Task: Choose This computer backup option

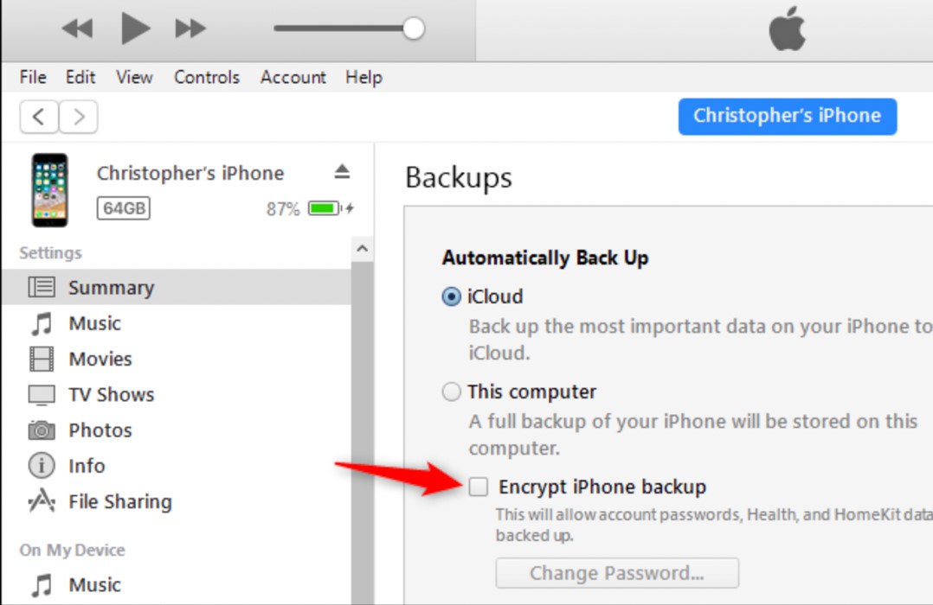Action: click(x=451, y=392)
